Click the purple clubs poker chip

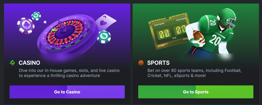(x=26, y=26)
